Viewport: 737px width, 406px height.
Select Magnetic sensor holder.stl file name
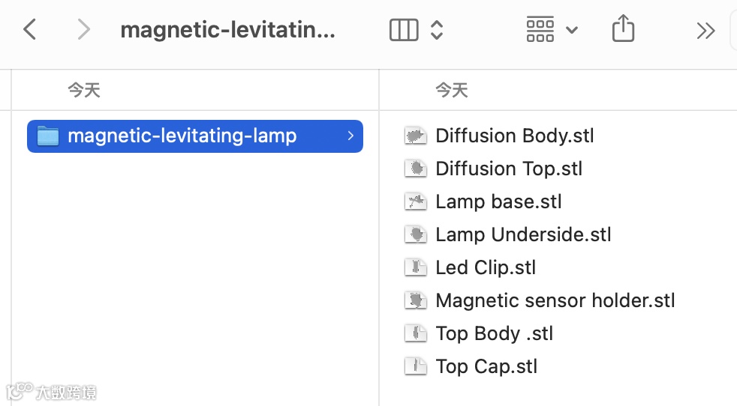coord(555,300)
